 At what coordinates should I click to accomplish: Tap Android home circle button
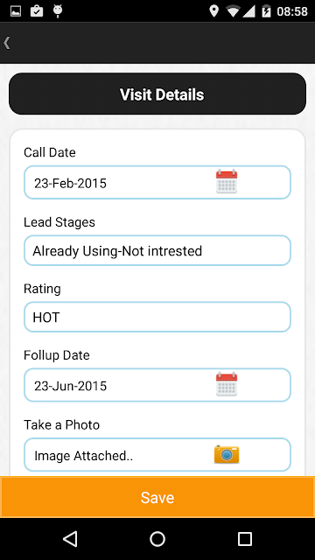(x=157, y=539)
